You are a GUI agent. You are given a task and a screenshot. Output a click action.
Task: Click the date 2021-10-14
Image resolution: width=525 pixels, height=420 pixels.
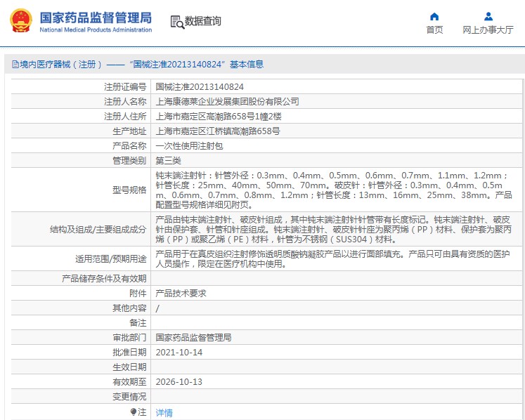pos(179,353)
